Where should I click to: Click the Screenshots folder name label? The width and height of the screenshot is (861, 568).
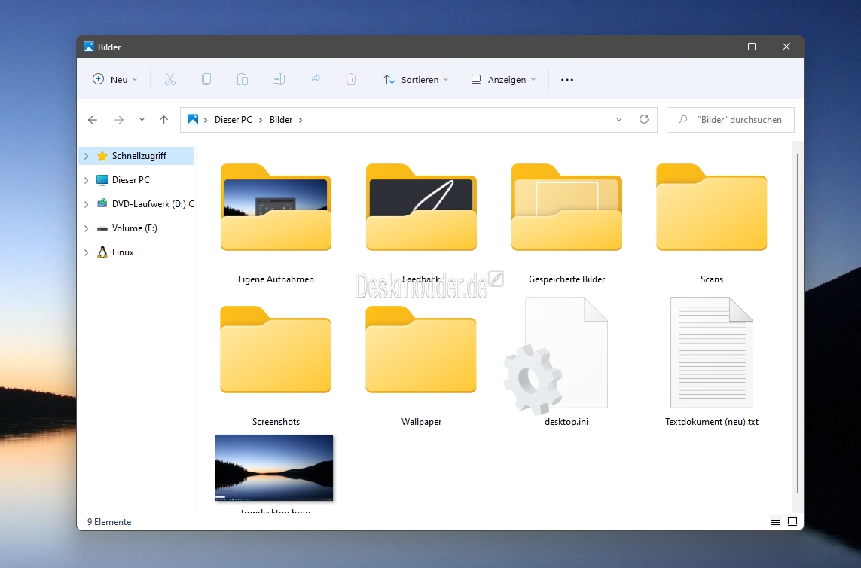coord(276,422)
